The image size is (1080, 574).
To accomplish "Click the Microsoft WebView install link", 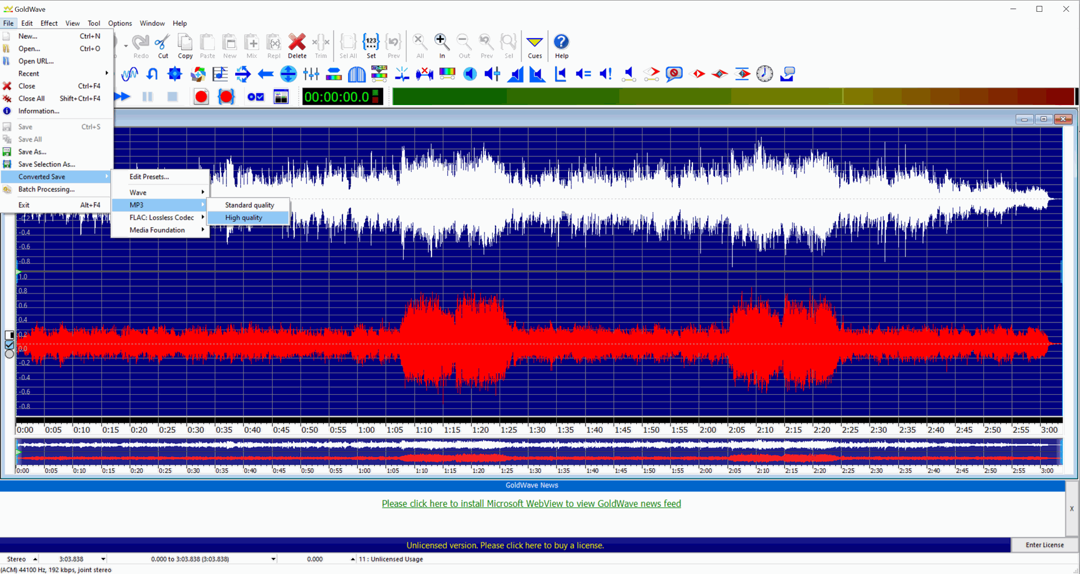I will coord(531,504).
